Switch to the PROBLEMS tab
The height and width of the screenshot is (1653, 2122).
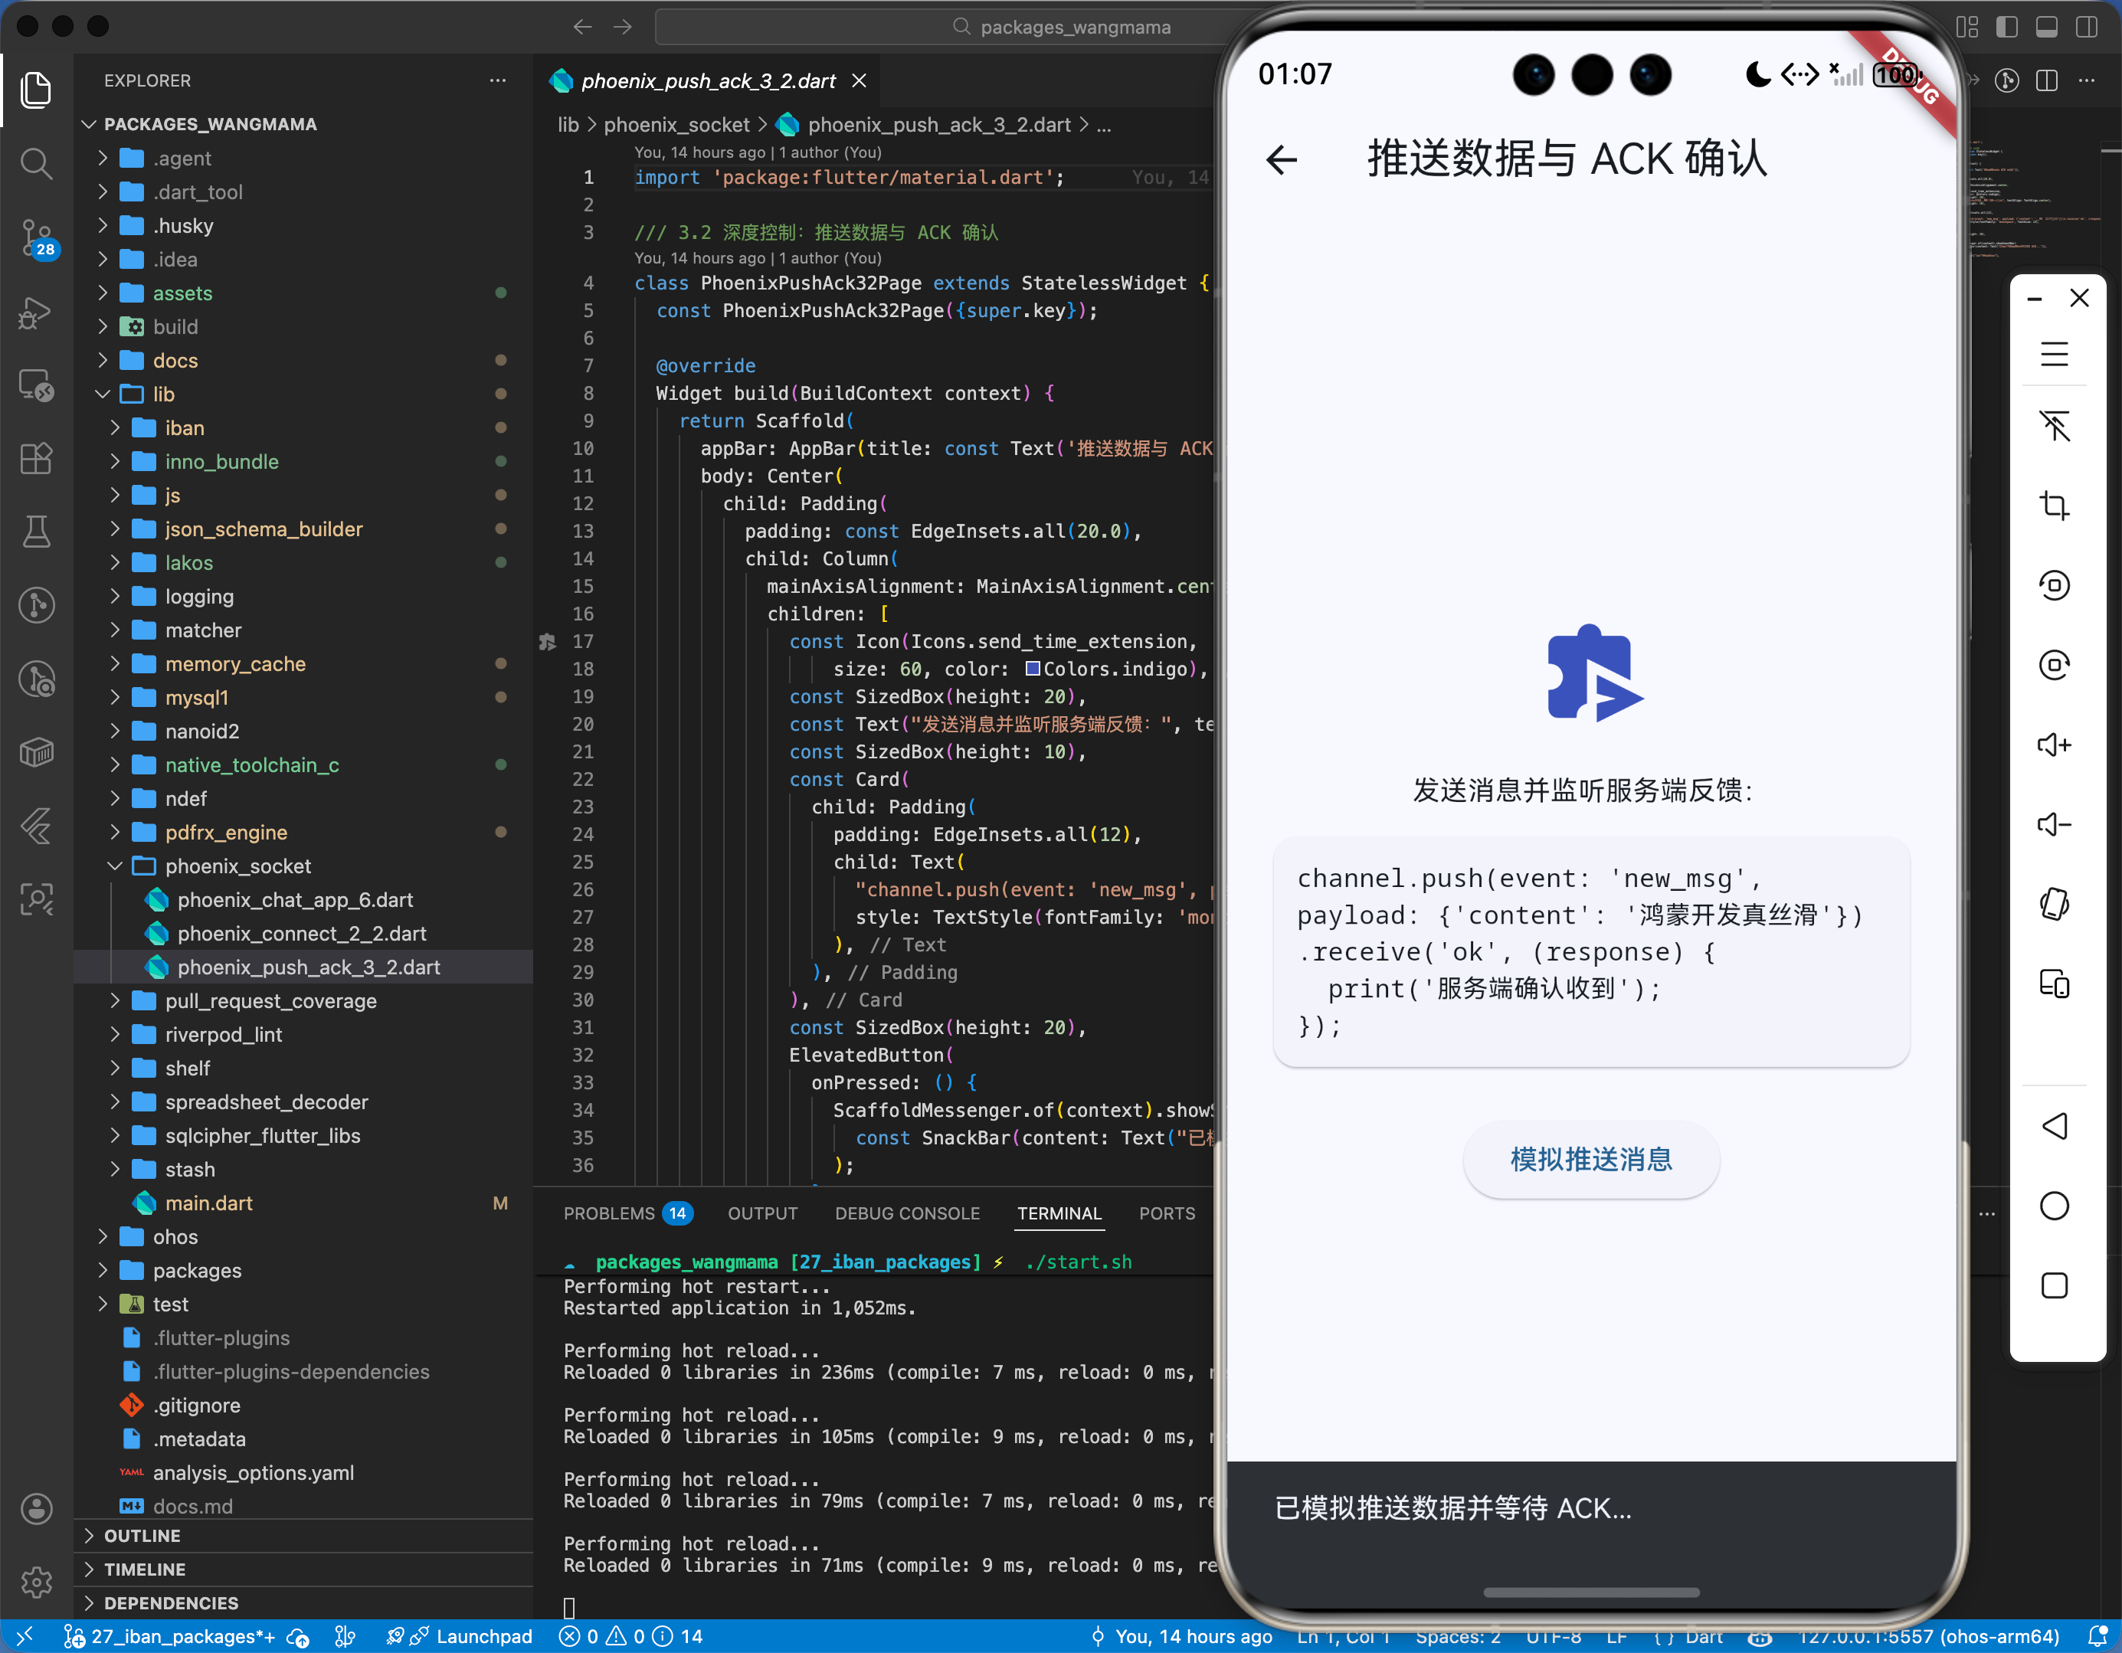pyautogui.click(x=609, y=1213)
